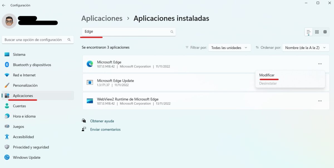Image resolution: width=334 pixels, height=168 pixels.
Task: Go to Bluetooth y dispositivos settings
Action: pyautogui.click(x=32, y=65)
